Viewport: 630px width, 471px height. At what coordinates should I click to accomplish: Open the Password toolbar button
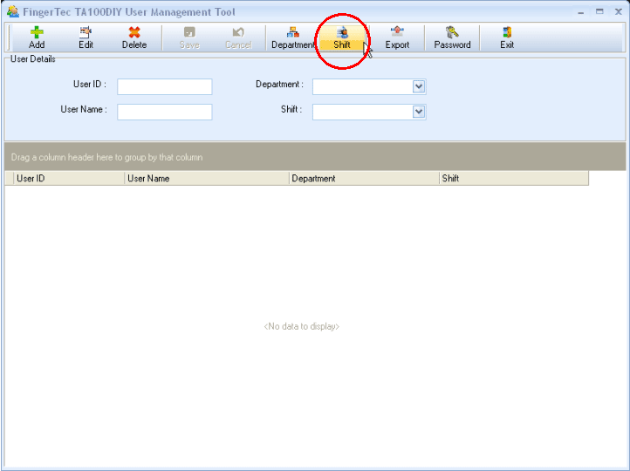tap(452, 38)
